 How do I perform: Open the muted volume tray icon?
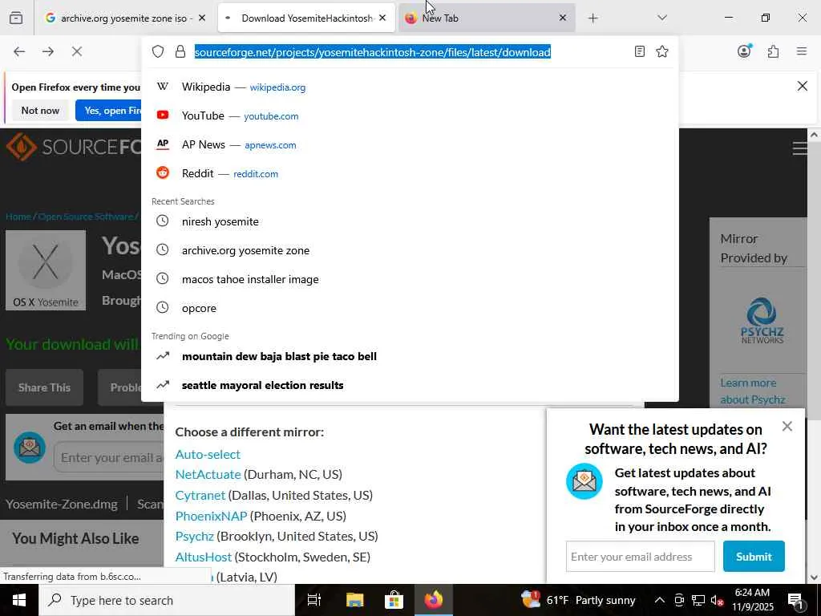click(x=718, y=600)
